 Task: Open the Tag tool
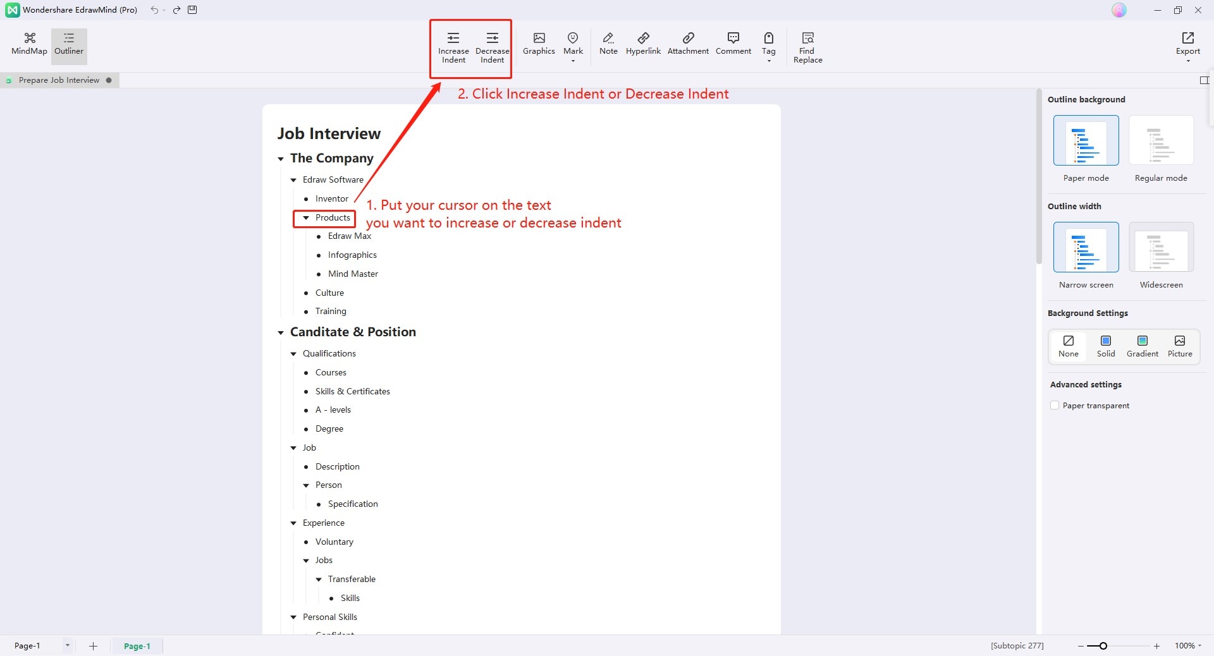[x=769, y=47]
